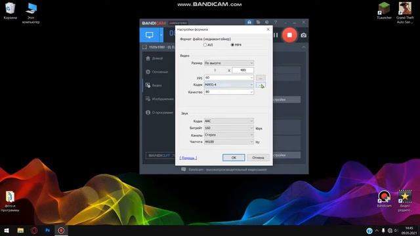Stop the Bandicam recording

pyautogui.click(x=289, y=35)
